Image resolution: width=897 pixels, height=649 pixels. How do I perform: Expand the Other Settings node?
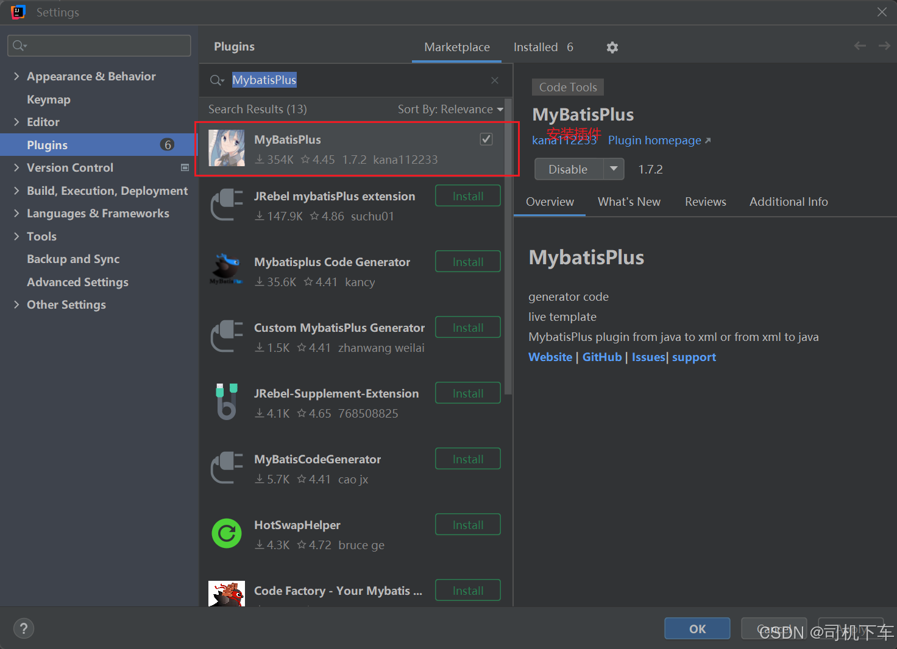[x=16, y=304]
